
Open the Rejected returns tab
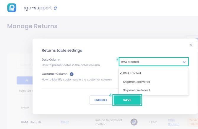25,91
